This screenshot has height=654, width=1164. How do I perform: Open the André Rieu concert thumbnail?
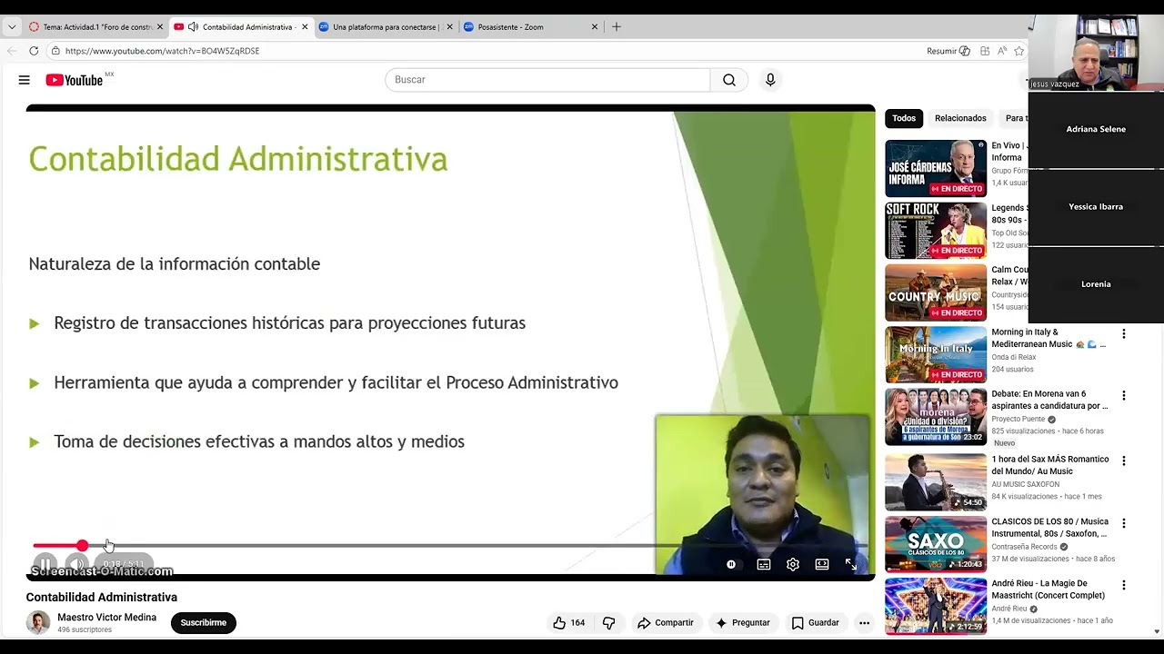pos(936,606)
